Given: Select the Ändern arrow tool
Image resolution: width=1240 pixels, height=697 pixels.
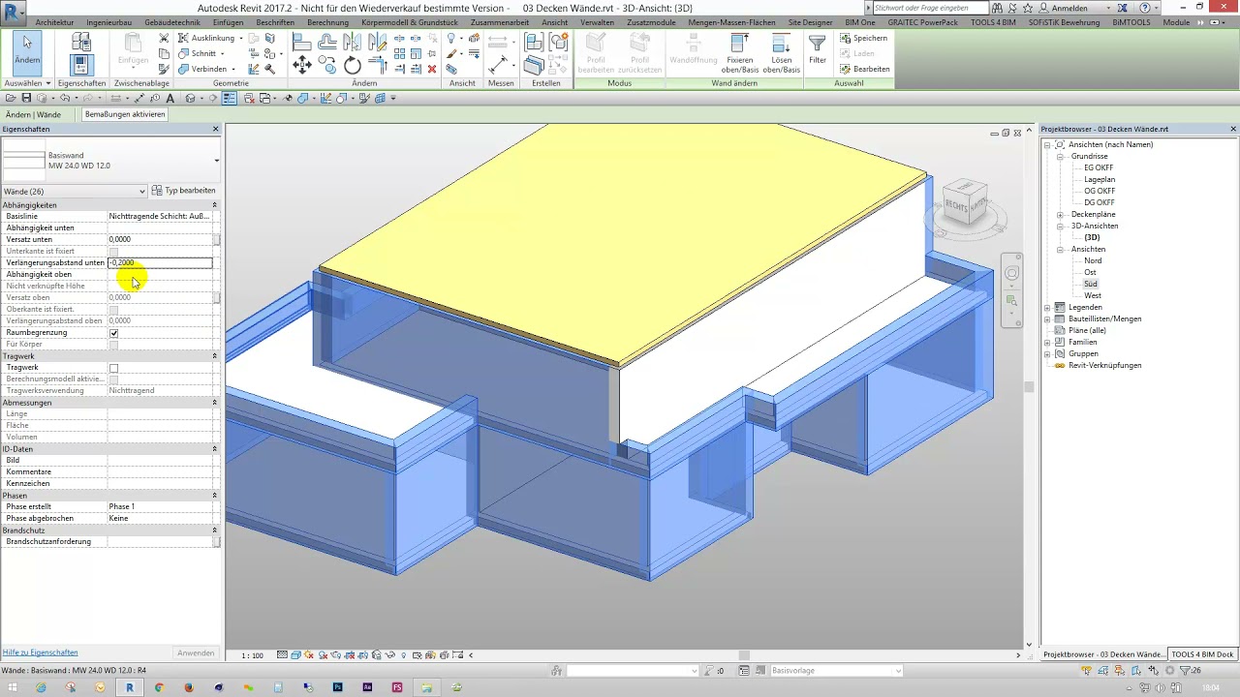Looking at the screenshot, I should tap(27, 50).
